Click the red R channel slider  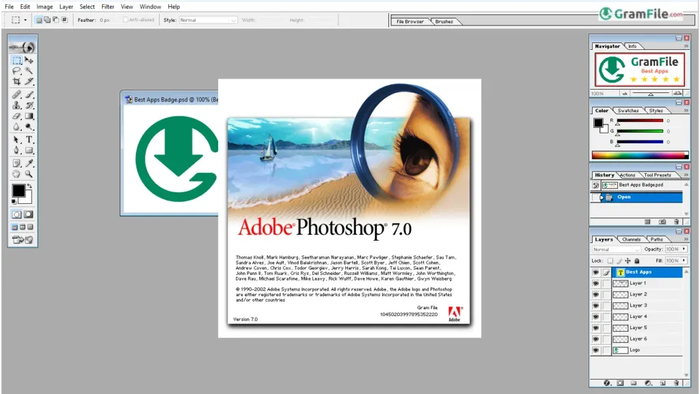(640, 121)
